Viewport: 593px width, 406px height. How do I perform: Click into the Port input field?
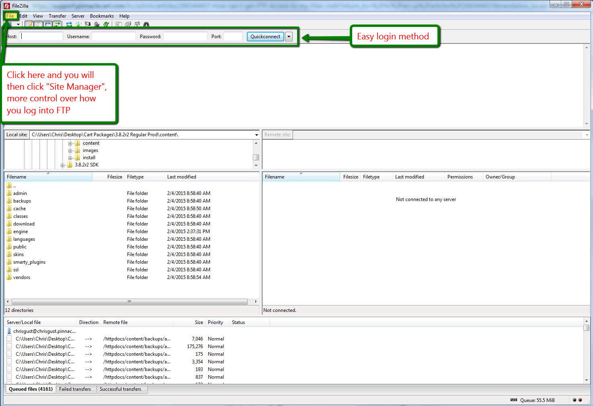233,37
